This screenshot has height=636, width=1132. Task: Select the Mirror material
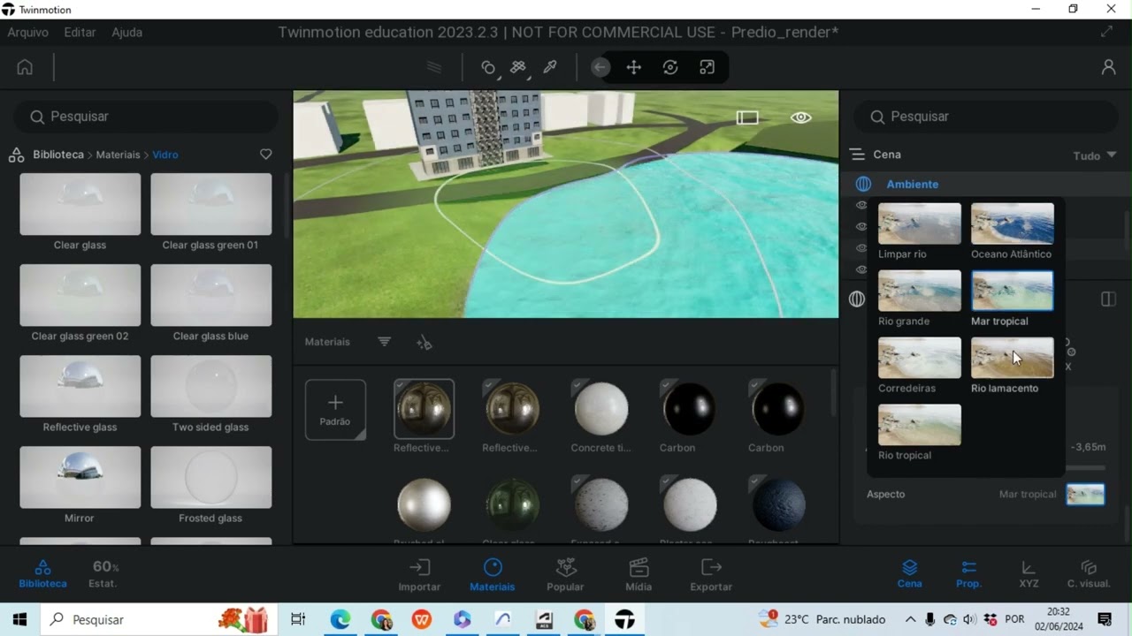pyautogui.click(x=80, y=477)
